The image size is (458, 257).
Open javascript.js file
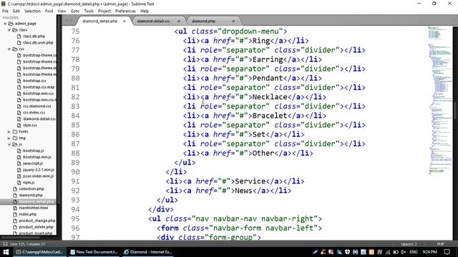[x=33, y=163]
